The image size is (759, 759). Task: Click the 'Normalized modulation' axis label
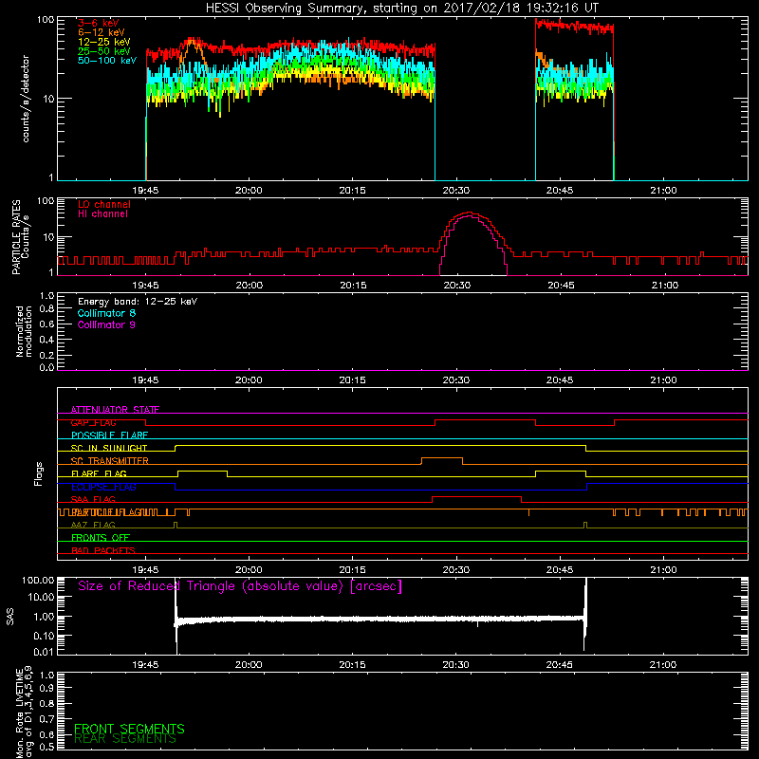pyautogui.click(x=24, y=331)
